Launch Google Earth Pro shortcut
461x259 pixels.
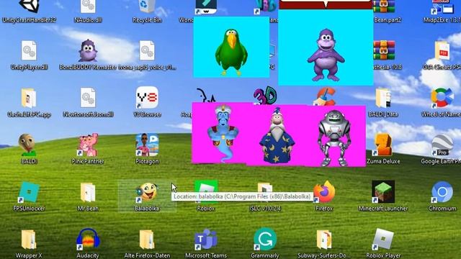442,145
